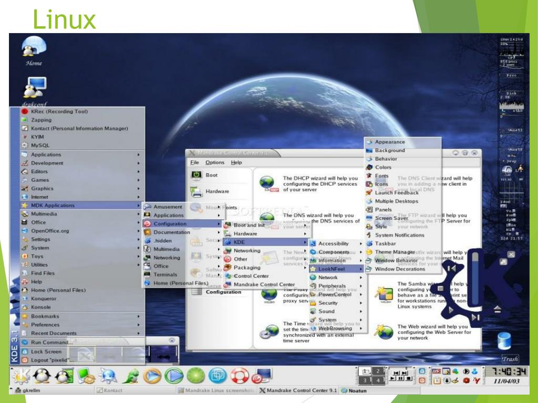The image size is (538, 403).
Task: Open the Home igloo desktop icon
Action: coord(34,51)
